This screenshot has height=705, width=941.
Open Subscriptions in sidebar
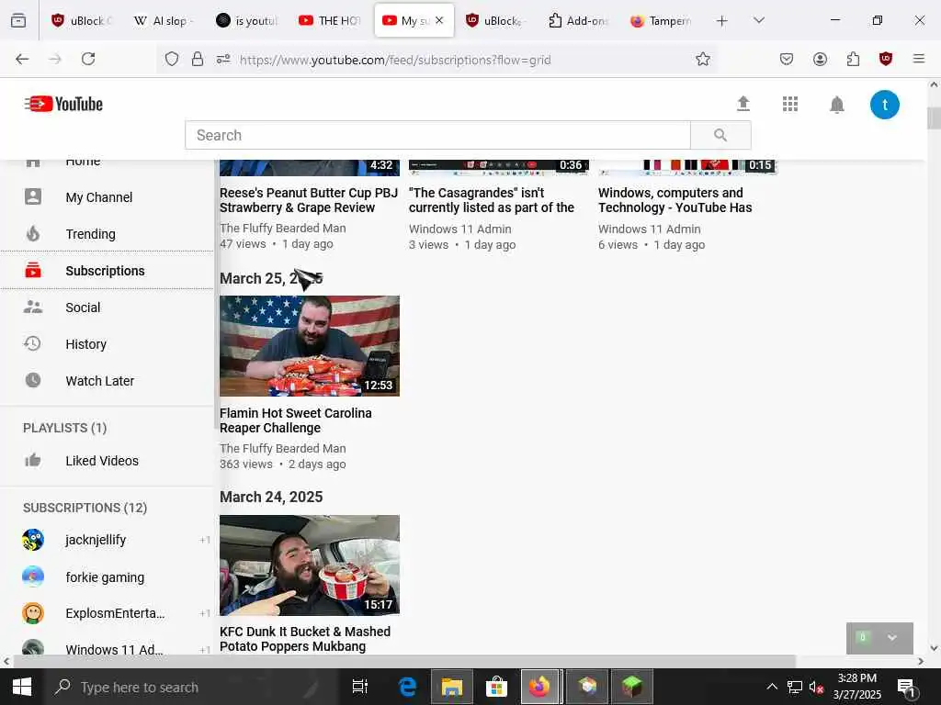[x=107, y=271]
